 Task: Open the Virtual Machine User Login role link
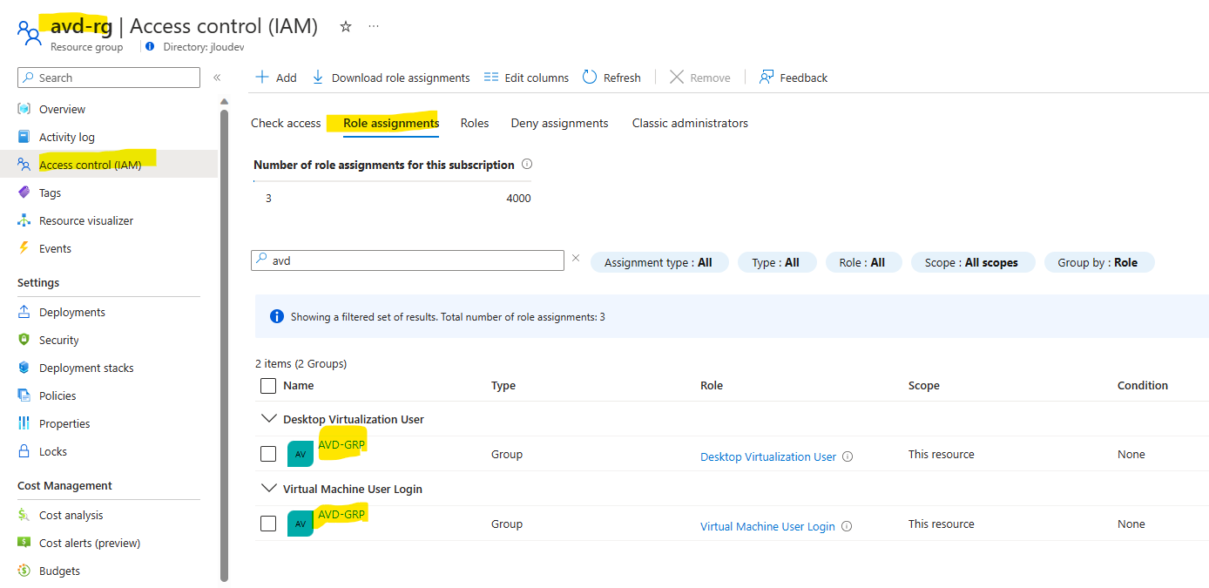coord(767,526)
